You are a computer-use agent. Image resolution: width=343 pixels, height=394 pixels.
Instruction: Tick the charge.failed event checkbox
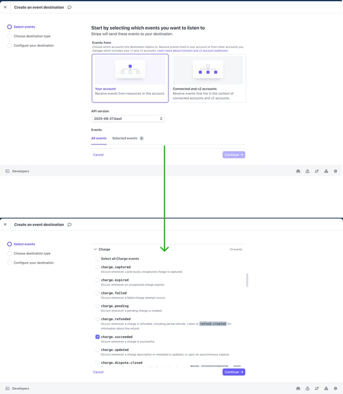[x=98, y=293]
